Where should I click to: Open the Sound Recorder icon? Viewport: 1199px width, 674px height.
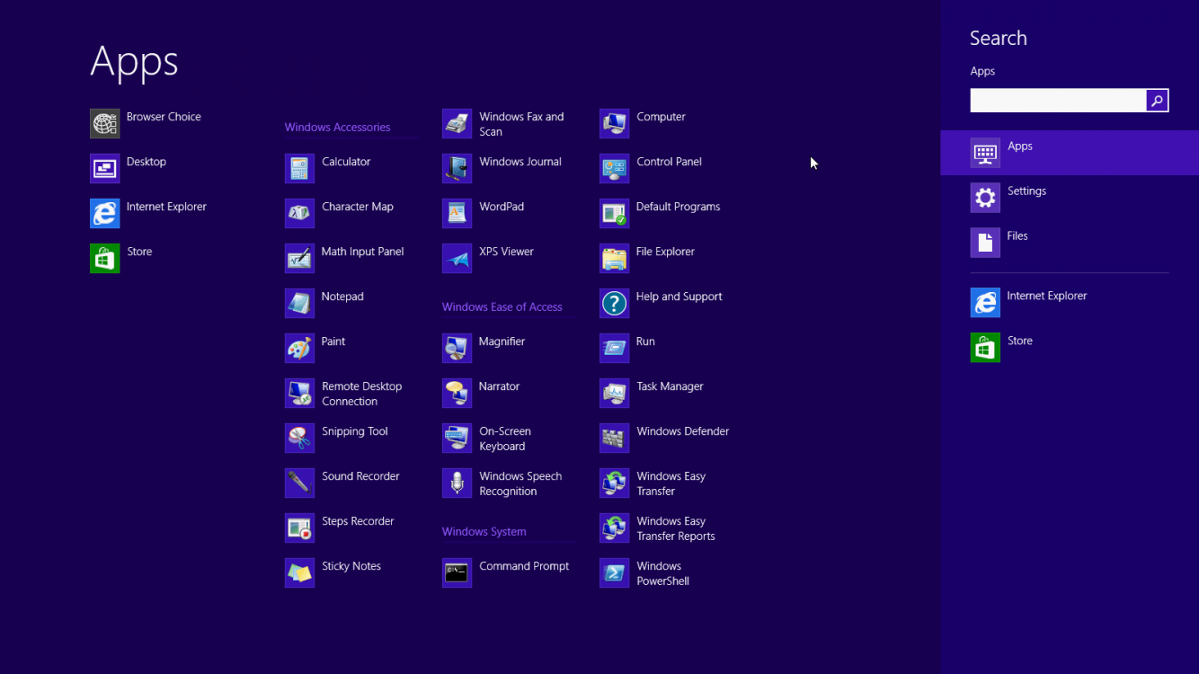299,483
